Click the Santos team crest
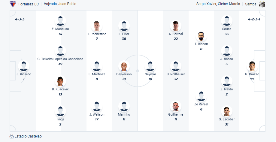 262,4
